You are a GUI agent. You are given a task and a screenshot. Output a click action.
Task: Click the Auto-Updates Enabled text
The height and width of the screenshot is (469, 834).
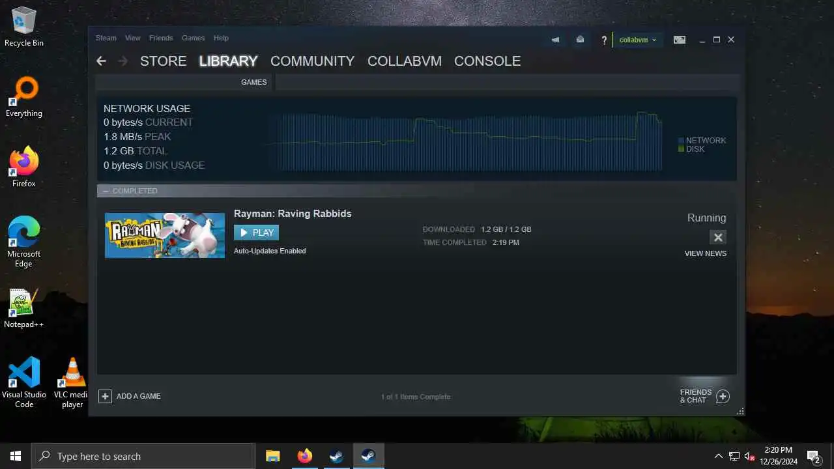270,251
